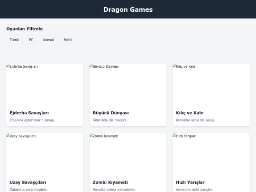Filter games by Konsol
Viewport: 256px width, 192px height.
[48, 40]
